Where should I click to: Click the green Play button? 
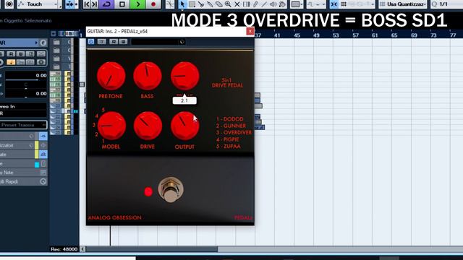[137, 4]
